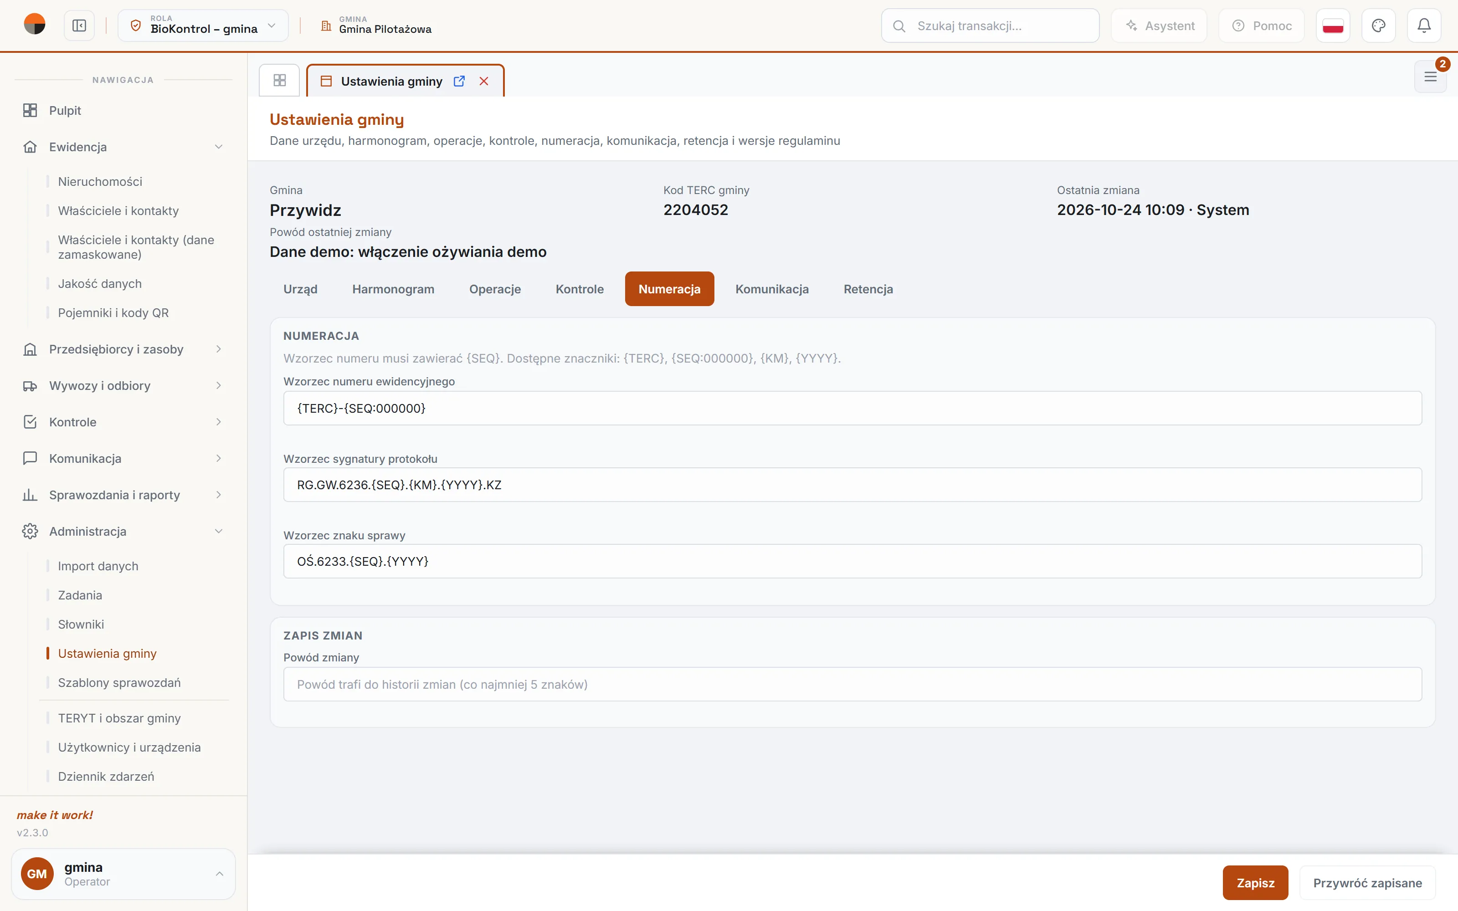The height and width of the screenshot is (911, 1458).
Task: Switch to the Harmonogram tab
Action: [393, 289]
